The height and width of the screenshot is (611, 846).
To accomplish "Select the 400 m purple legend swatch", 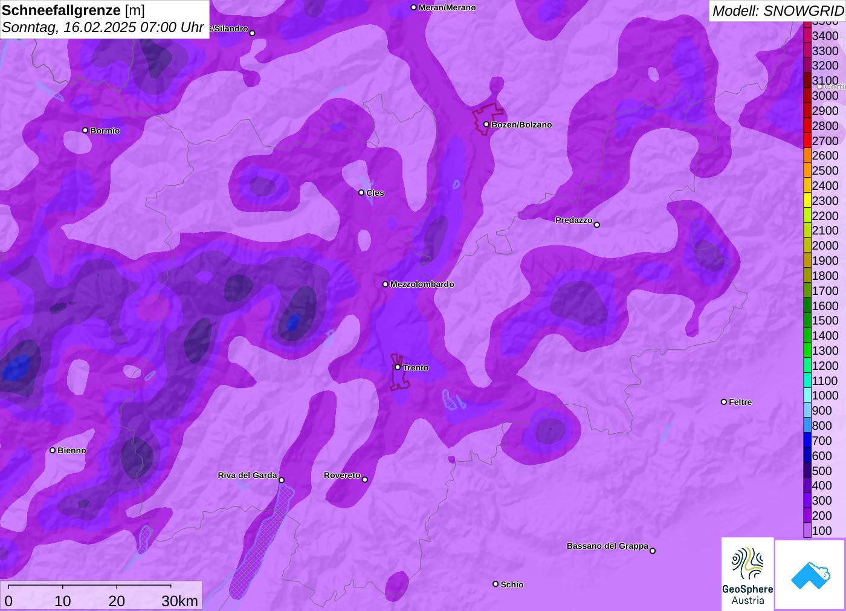I will point(807,485).
